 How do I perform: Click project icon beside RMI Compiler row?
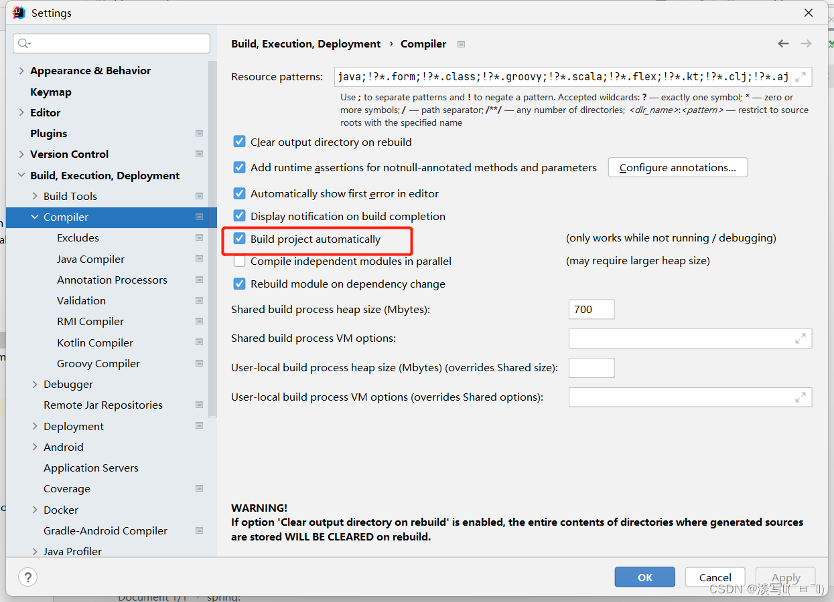199,321
